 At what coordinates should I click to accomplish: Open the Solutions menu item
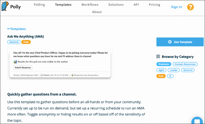pos(116,5)
